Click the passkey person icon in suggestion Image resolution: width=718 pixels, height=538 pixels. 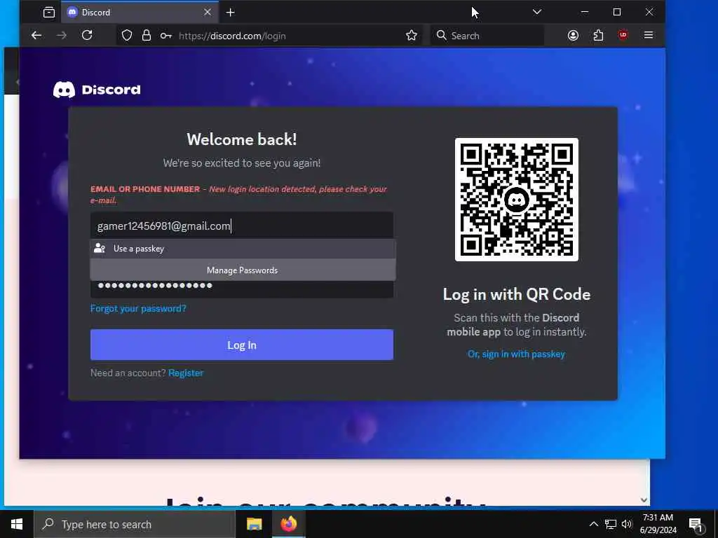tap(100, 249)
